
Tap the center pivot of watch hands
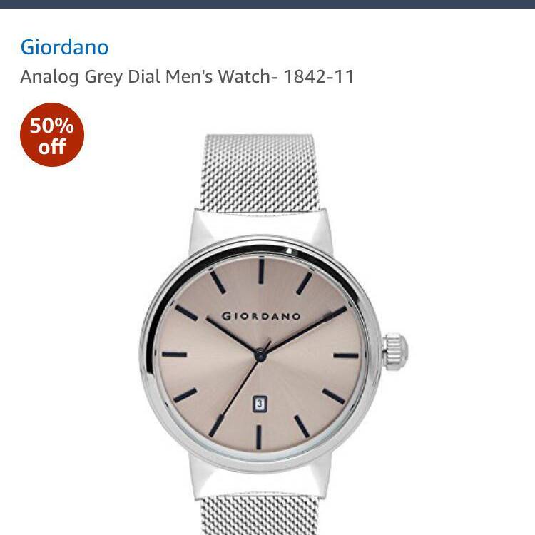point(260,355)
